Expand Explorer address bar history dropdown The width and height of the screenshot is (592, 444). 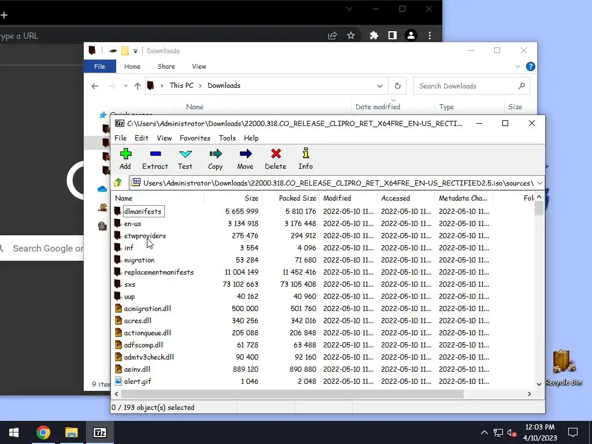click(379, 86)
